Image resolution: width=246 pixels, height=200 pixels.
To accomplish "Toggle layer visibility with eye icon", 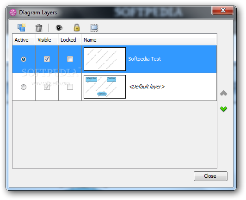I will pyautogui.click(x=59, y=28).
